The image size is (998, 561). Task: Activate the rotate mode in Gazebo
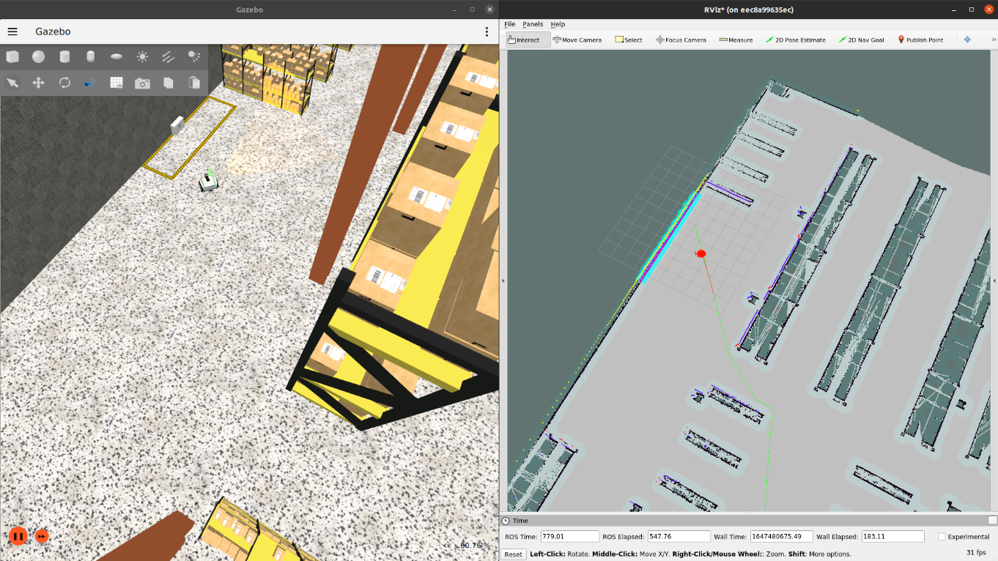pos(64,83)
